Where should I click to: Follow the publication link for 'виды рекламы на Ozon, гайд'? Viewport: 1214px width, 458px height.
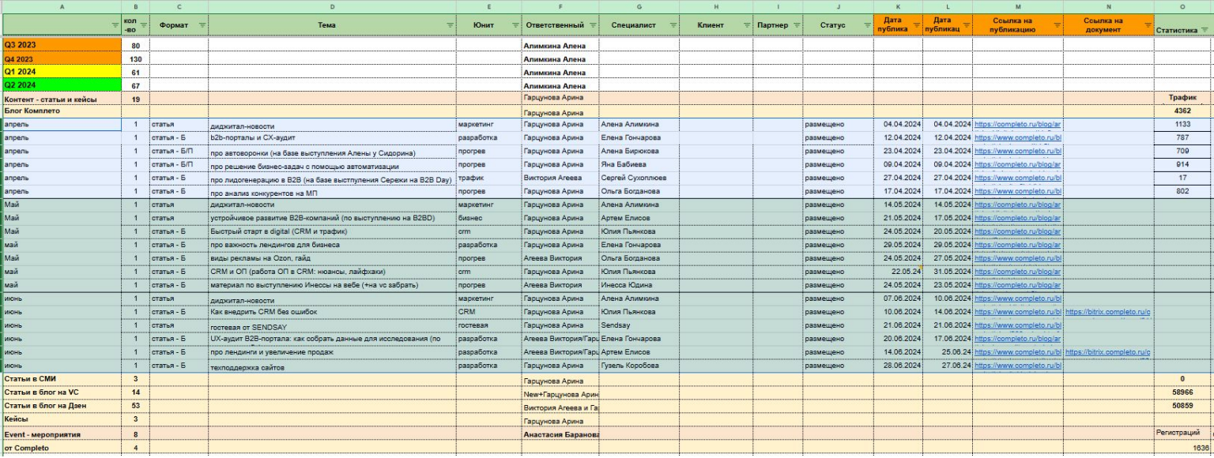1017,259
